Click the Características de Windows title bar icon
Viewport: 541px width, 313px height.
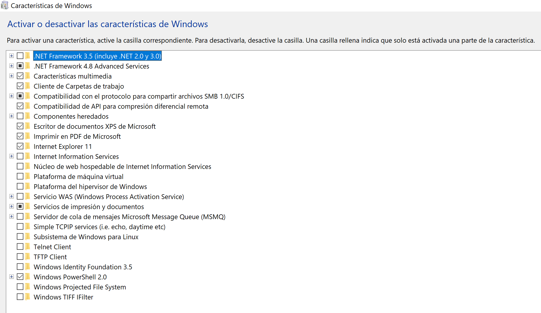pyautogui.click(x=5, y=5)
